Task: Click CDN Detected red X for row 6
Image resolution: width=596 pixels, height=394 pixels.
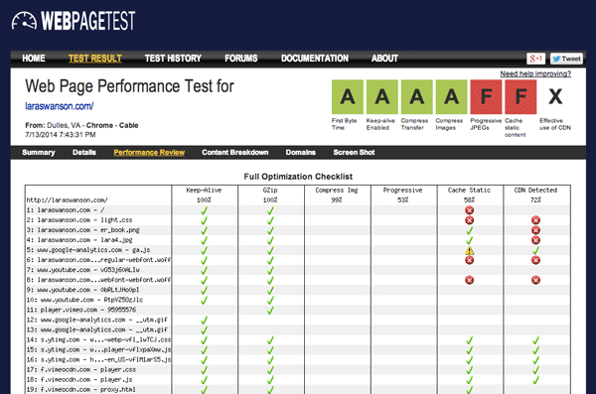Action: [x=535, y=260]
